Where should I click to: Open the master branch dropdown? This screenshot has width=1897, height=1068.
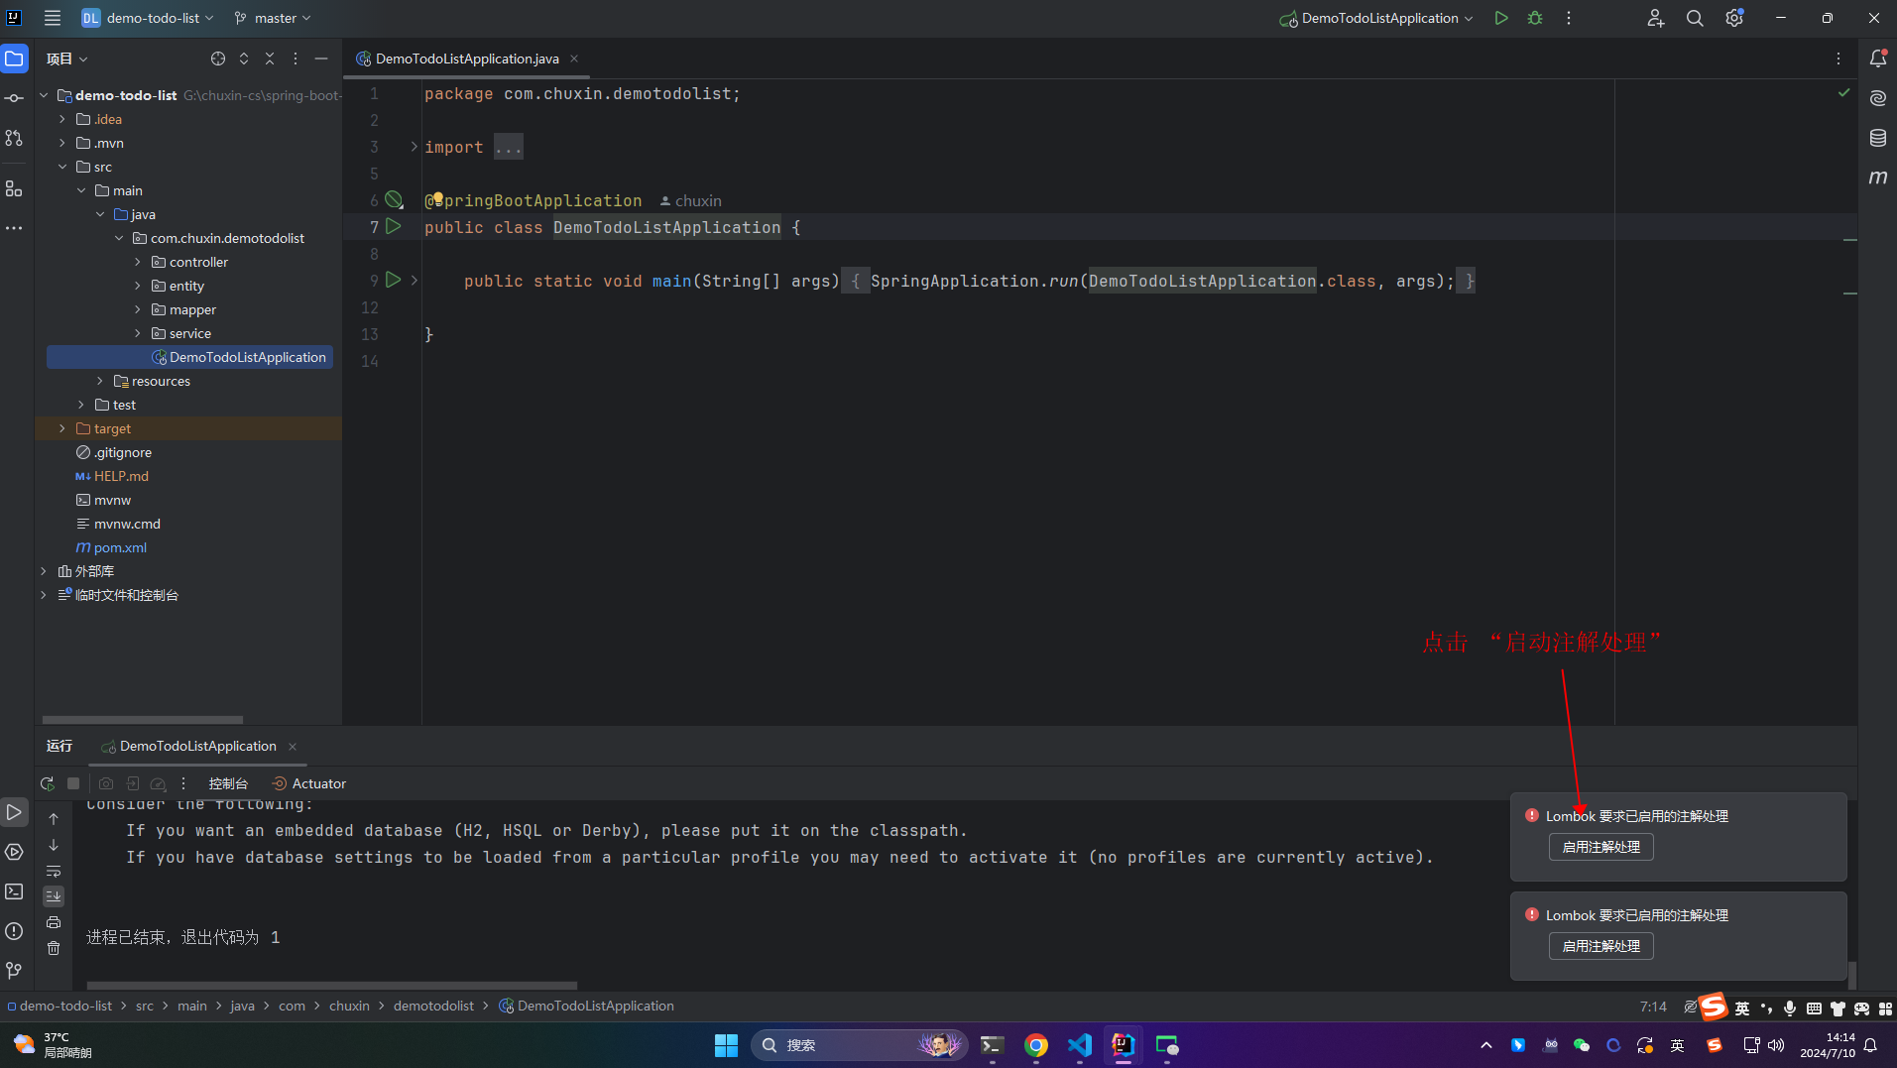point(273,18)
